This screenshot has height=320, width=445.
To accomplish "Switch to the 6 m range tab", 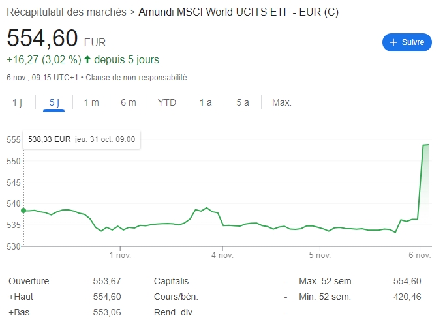I will (129, 102).
